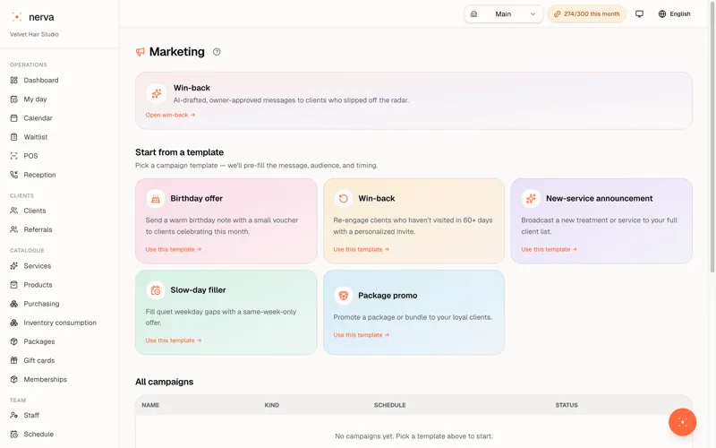The image size is (716, 448).
Task: Open the Services sparkle icon
Action: coord(14,266)
